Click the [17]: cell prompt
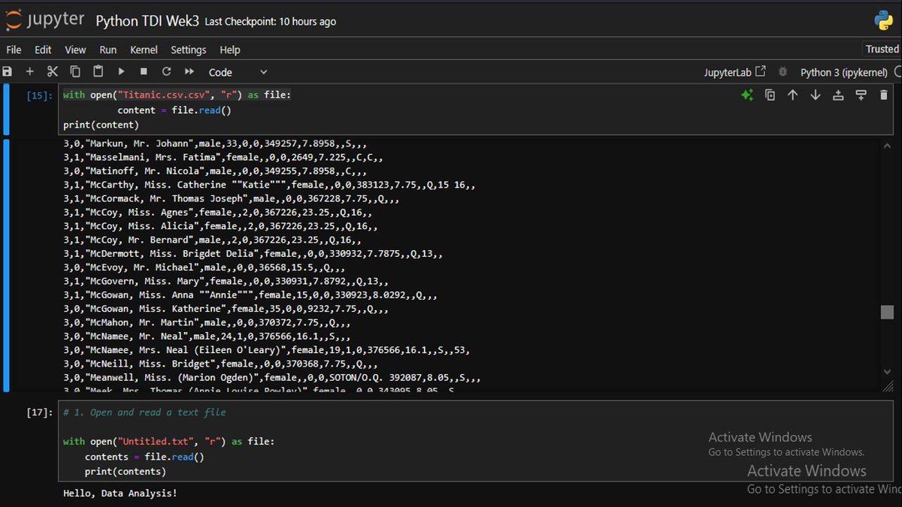Viewport: 902px width, 507px height. [40, 412]
